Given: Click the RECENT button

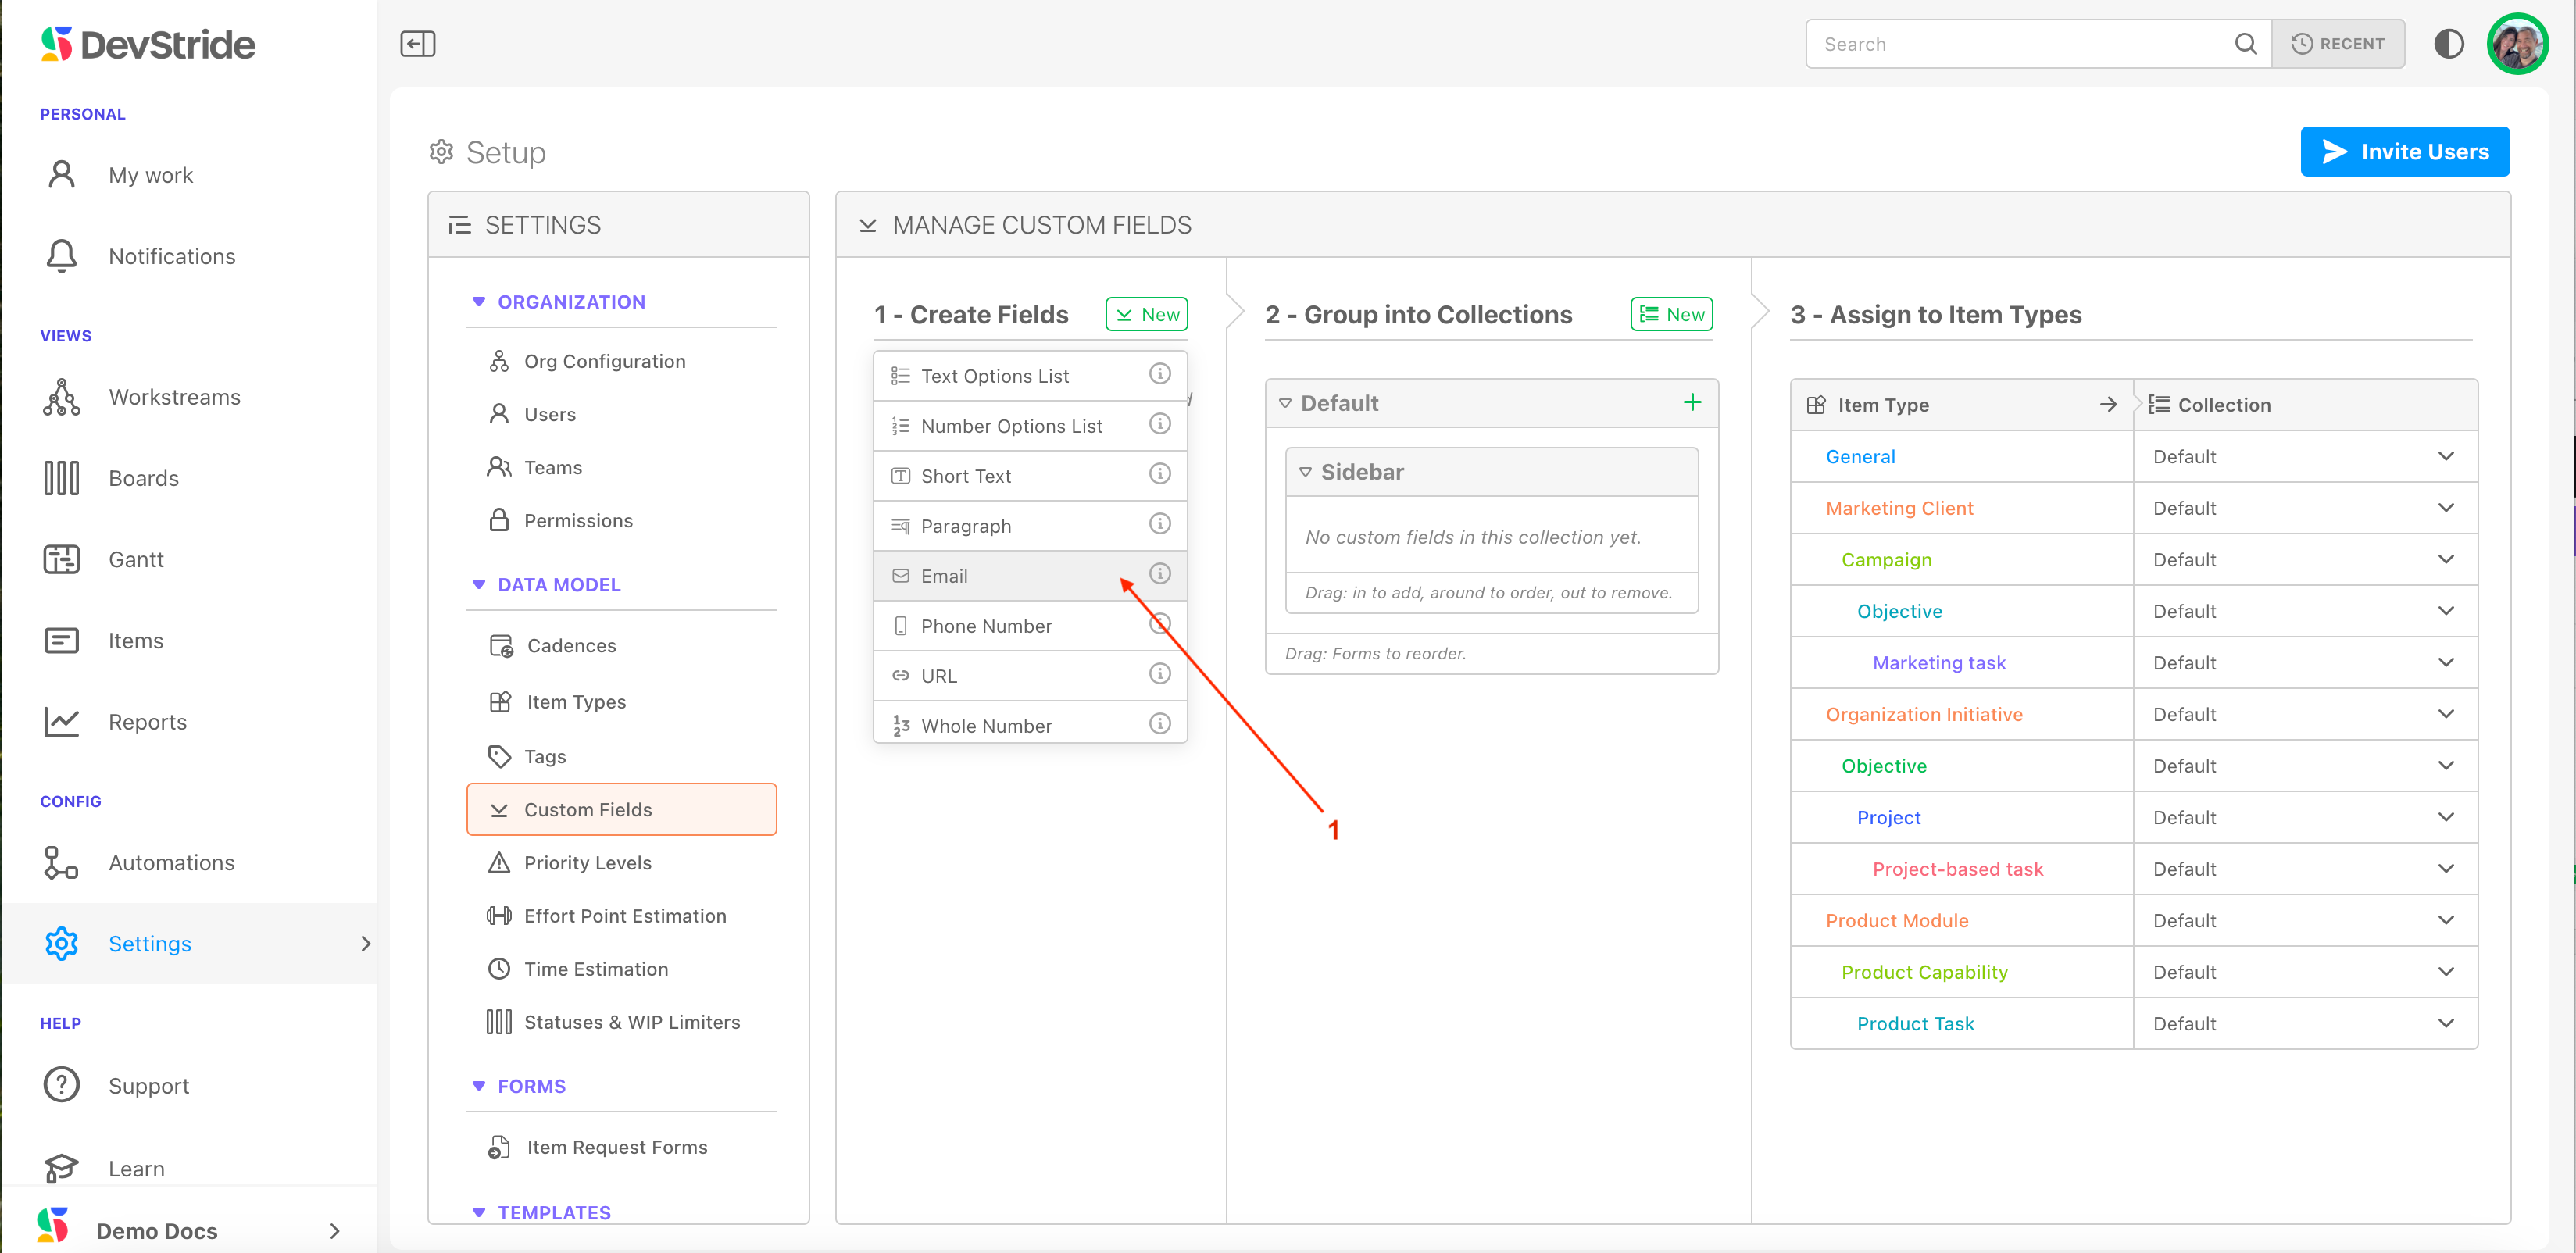Looking at the screenshot, I should point(2337,44).
